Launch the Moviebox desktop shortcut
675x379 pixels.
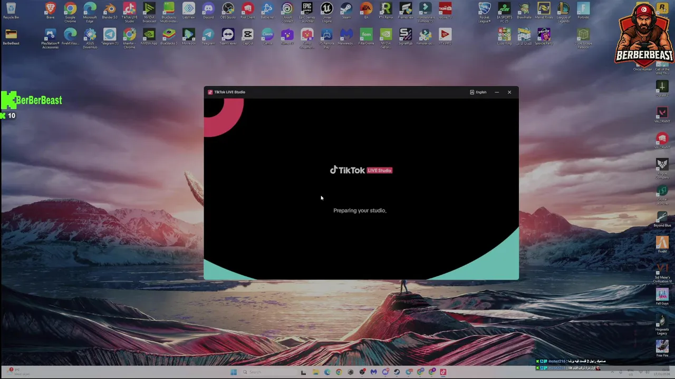tap(189, 37)
